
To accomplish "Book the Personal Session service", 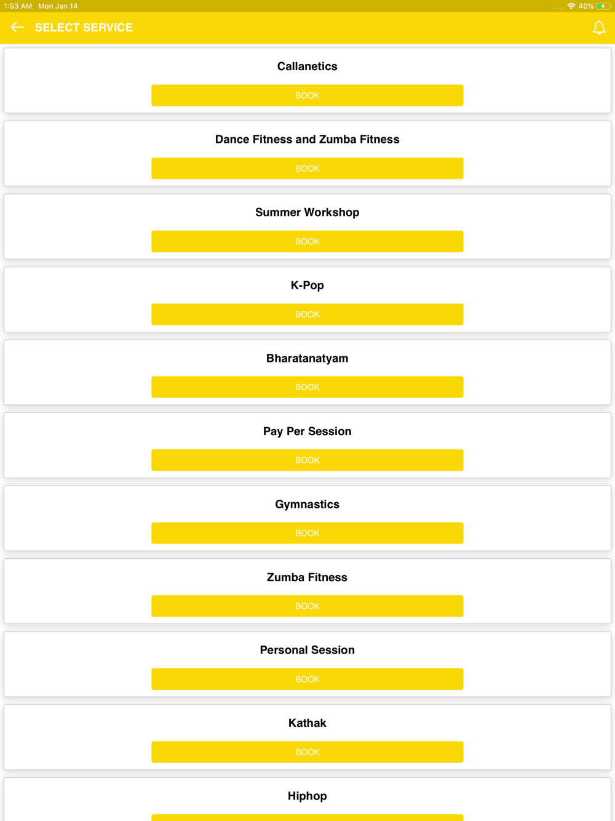I will (307, 679).
